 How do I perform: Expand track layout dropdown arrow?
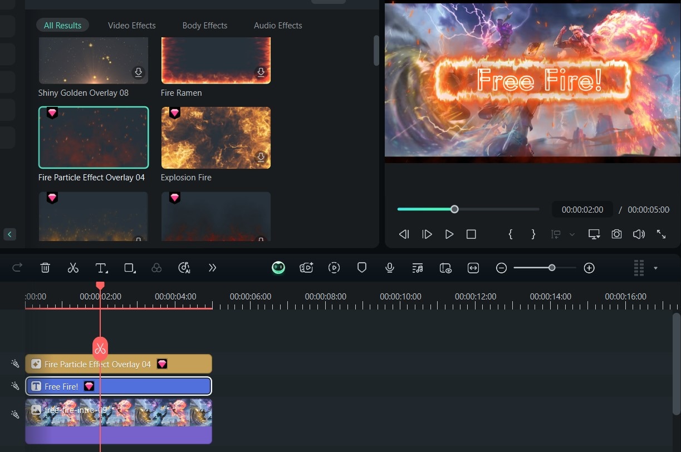655,268
